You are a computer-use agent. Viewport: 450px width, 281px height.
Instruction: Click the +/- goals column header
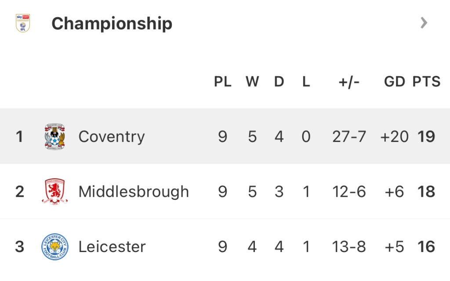[349, 82]
